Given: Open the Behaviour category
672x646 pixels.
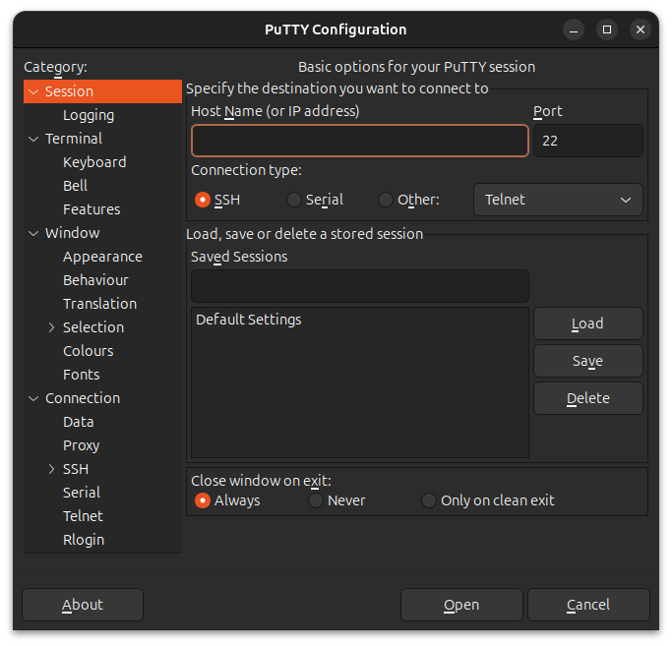Looking at the screenshot, I should point(95,280).
